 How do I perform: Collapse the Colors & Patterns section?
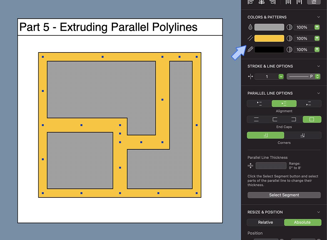[x=318, y=17]
